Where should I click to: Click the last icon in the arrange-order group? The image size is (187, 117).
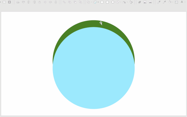pyautogui.click(x=80, y=2)
